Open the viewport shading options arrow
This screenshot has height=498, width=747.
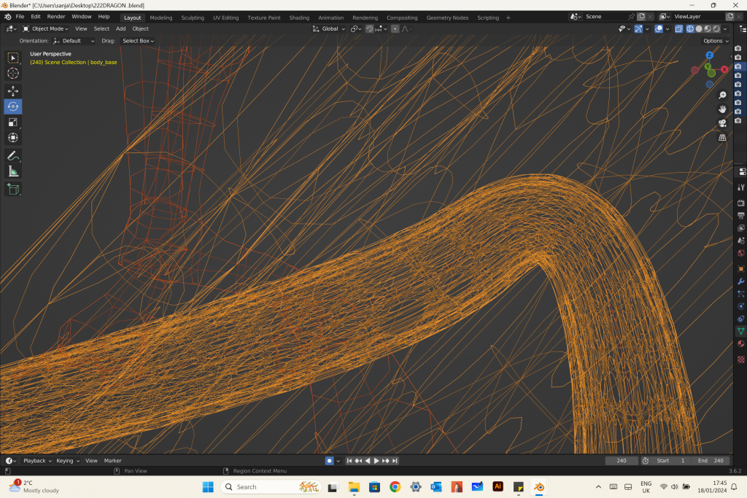[725, 29]
